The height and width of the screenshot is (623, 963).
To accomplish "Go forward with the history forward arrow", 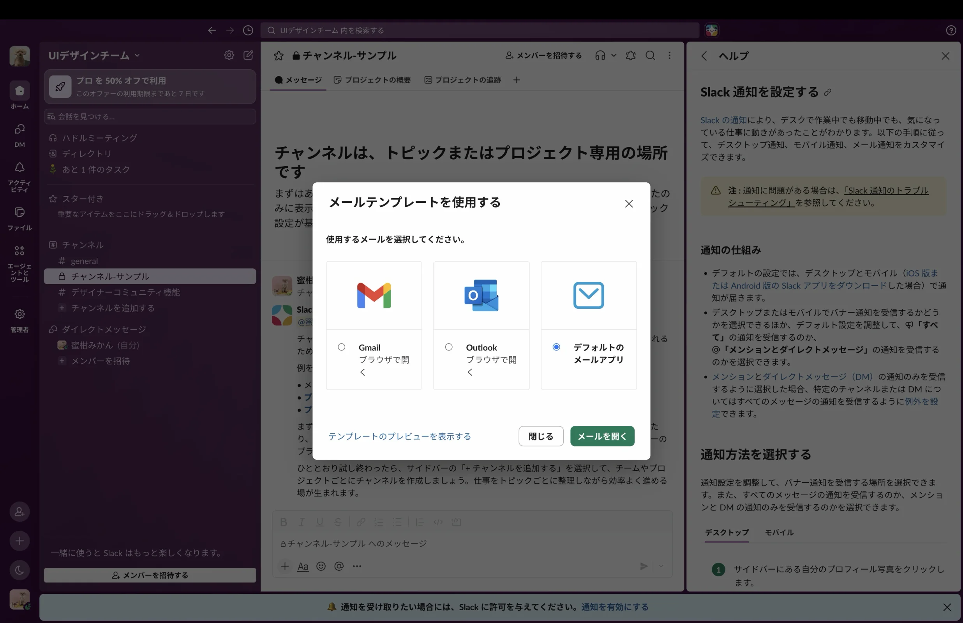I will point(230,30).
